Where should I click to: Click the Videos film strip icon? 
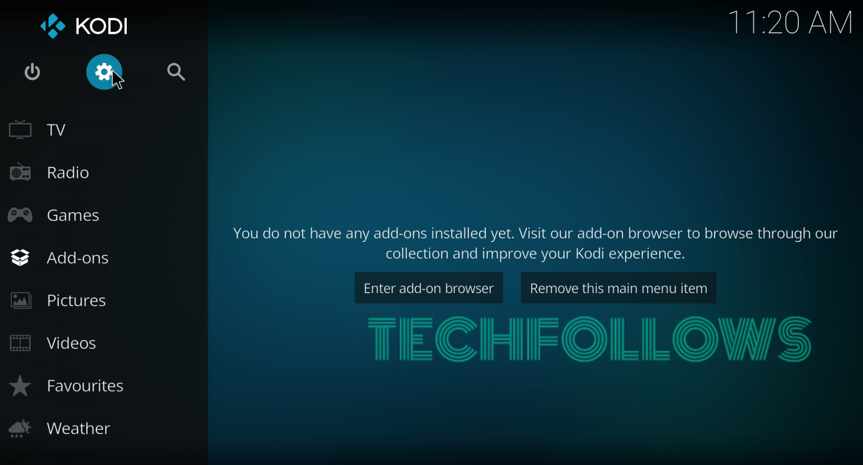point(20,343)
